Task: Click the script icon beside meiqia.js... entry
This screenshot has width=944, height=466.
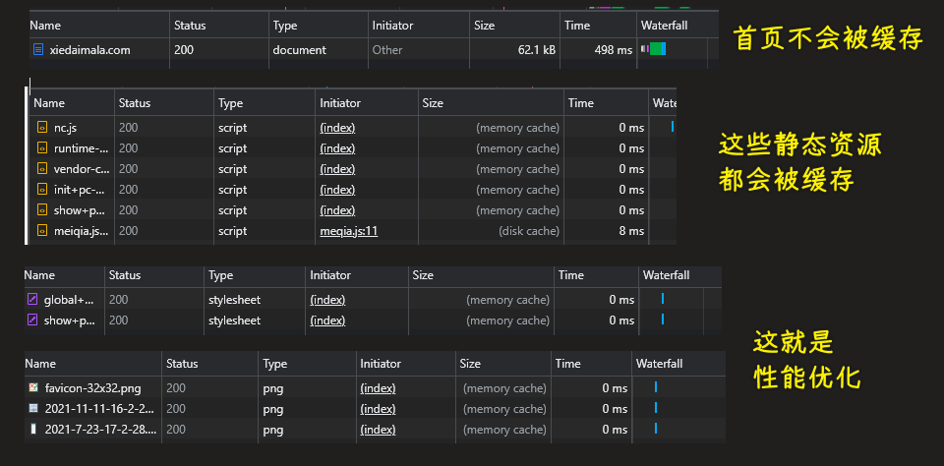Action: point(42,231)
